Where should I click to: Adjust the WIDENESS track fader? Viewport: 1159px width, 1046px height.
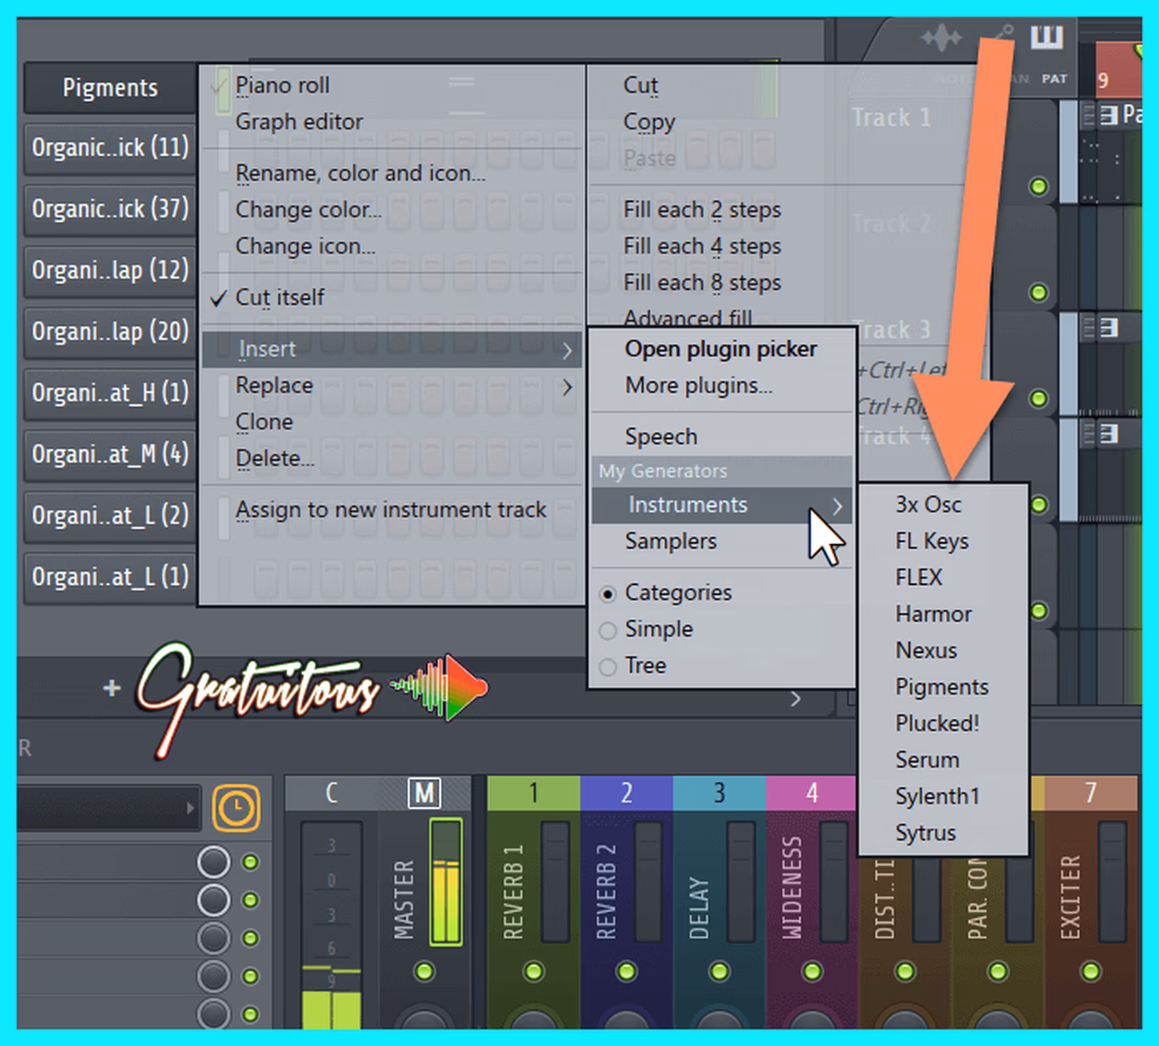(834, 882)
